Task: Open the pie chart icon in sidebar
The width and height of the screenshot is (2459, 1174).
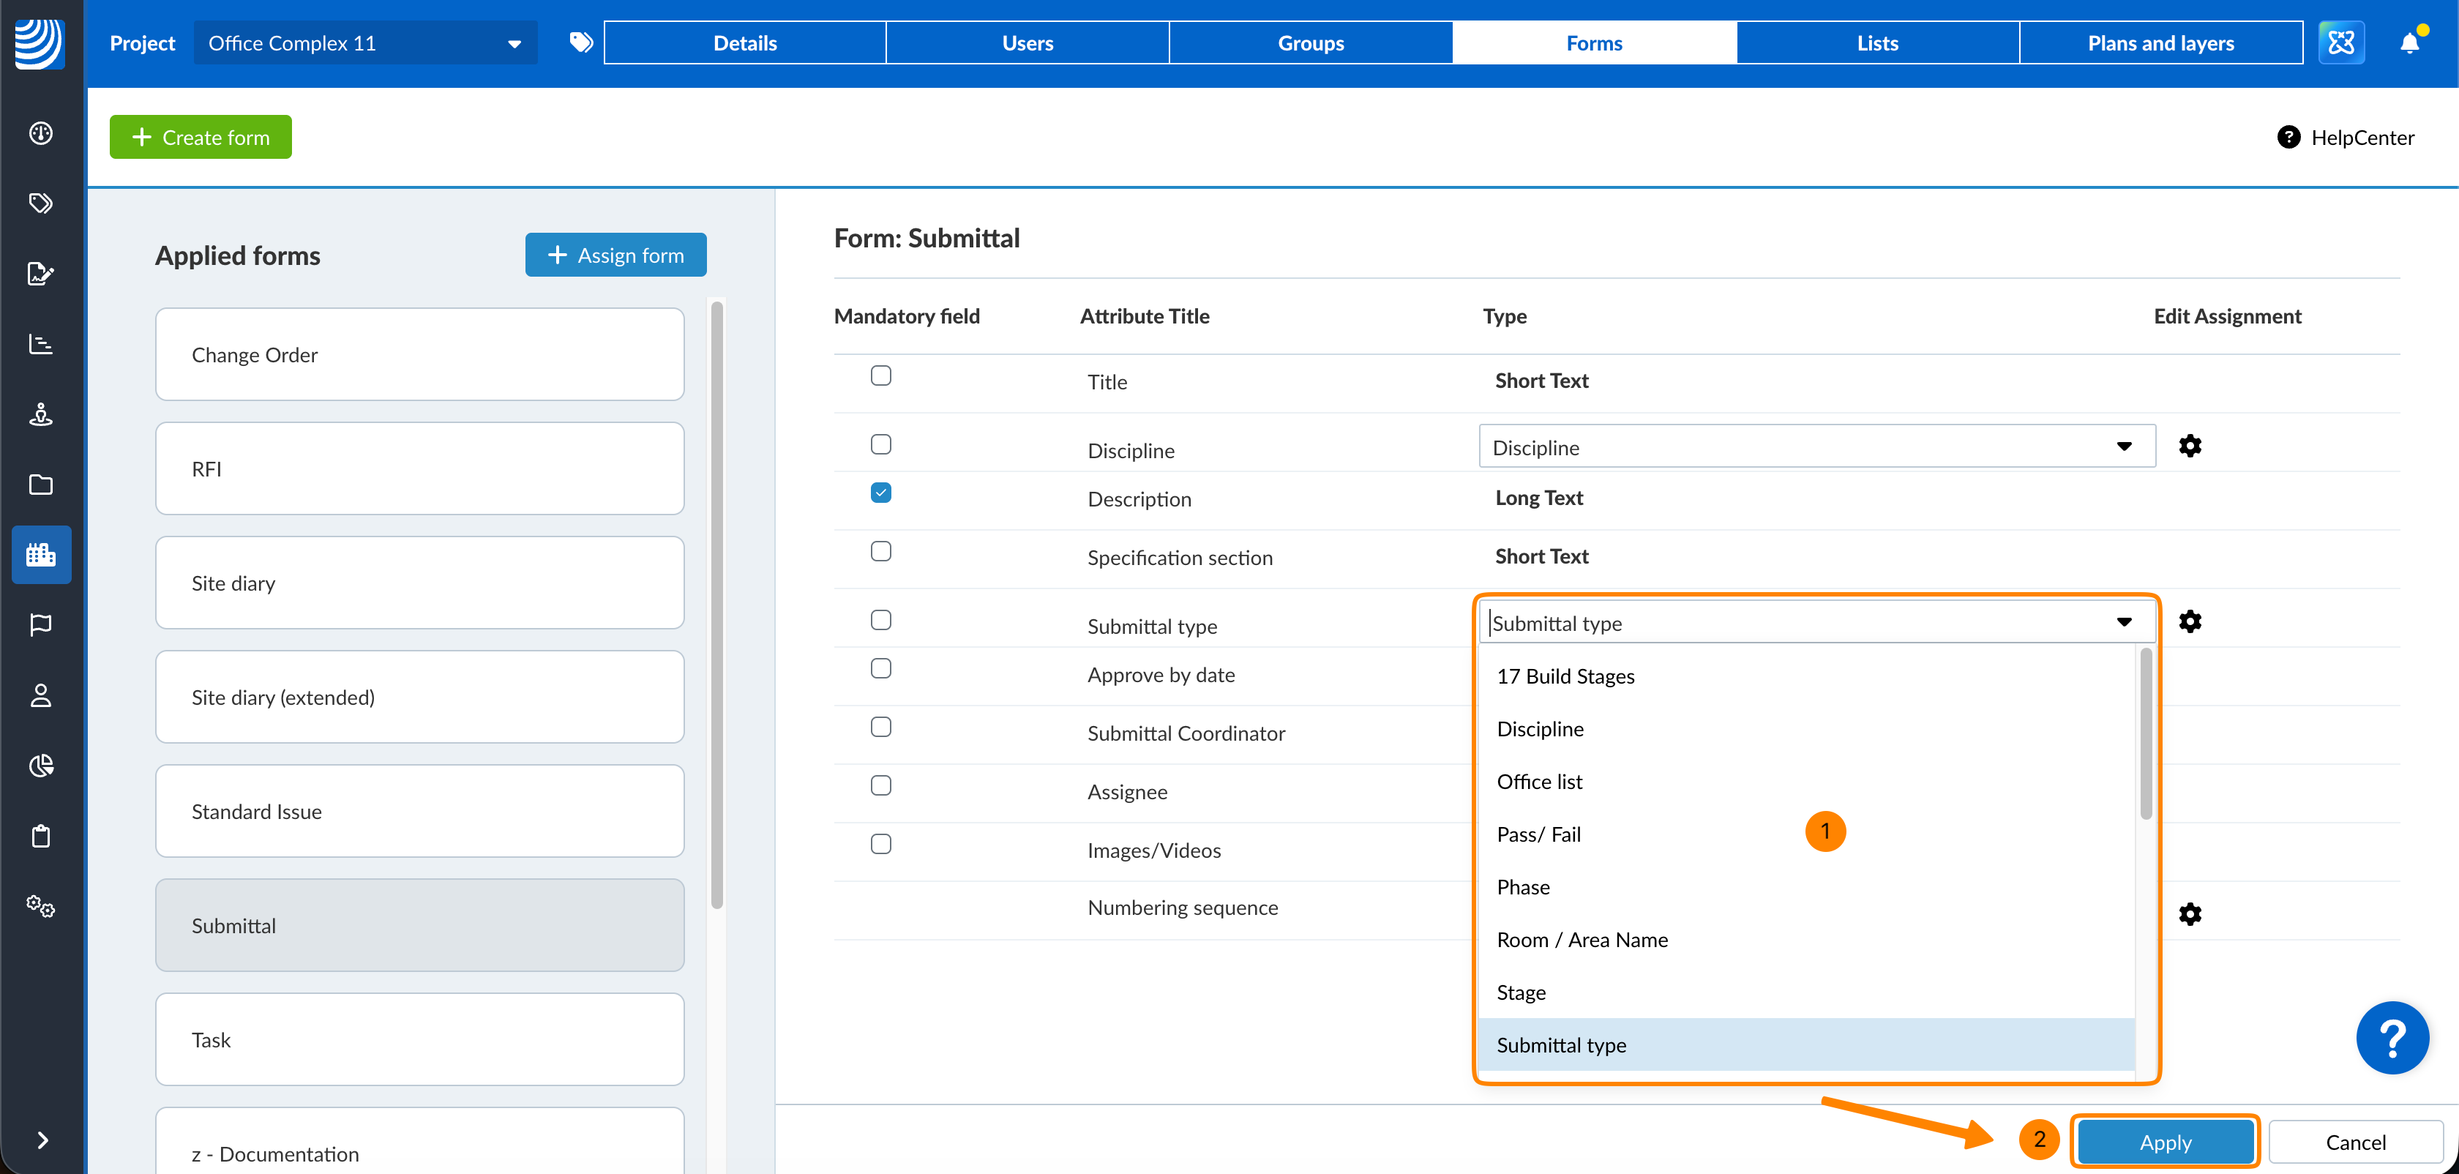Action: point(41,766)
